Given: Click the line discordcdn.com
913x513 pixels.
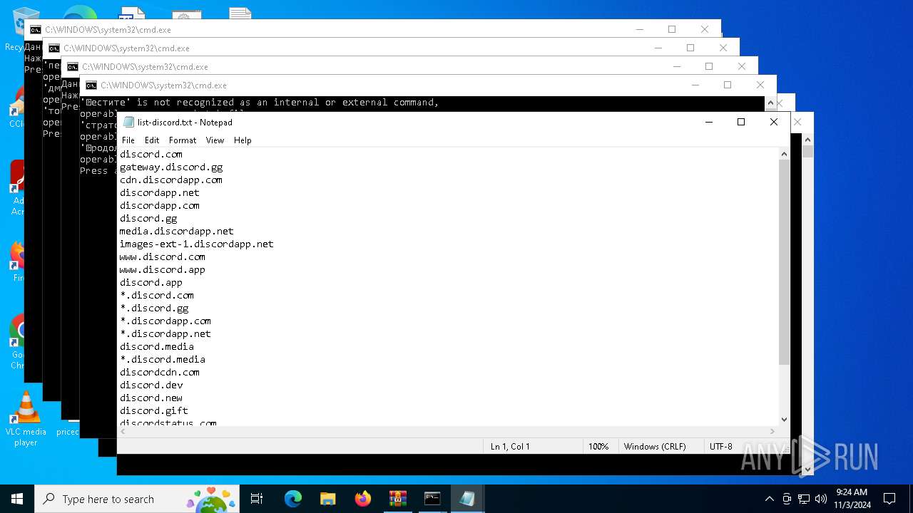Looking at the screenshot, I should click(160, 372).
